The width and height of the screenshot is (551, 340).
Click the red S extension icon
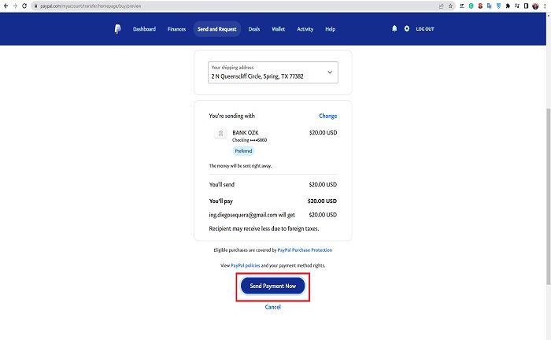coord(480,6)
